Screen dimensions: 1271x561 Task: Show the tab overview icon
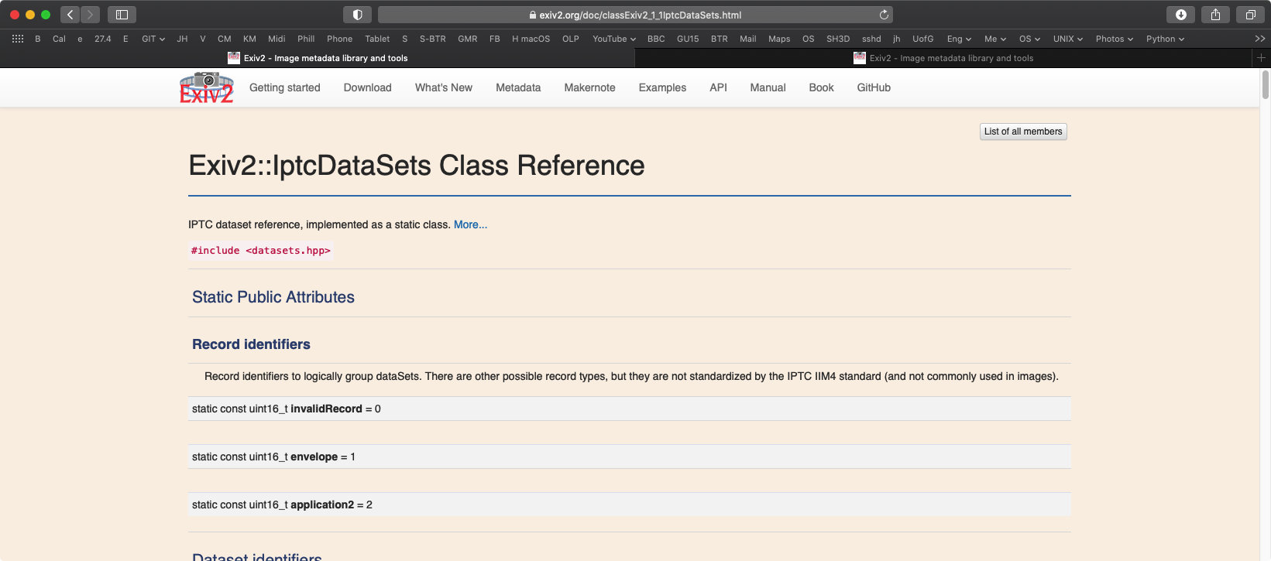point(1250,15)
